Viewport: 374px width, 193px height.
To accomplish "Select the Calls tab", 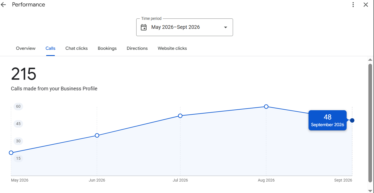I will tap(50, 48).
